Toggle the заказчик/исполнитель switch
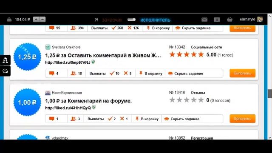The height and width of the screenshot is (153, 272). [x=131, y=20]
